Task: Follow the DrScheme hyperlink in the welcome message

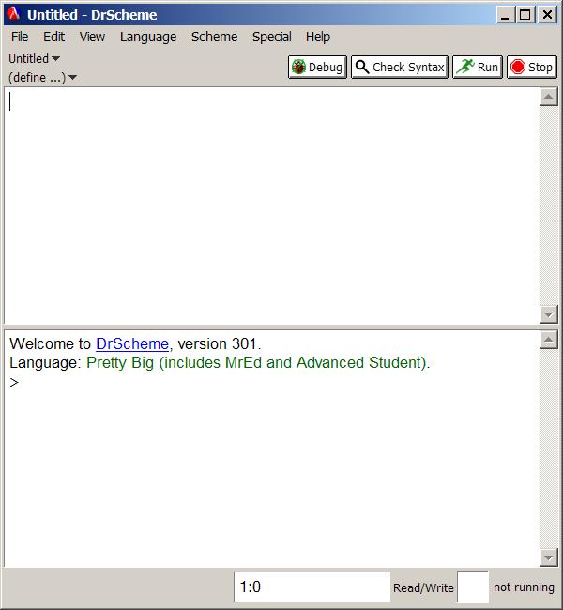Action: tap(132, 343)
